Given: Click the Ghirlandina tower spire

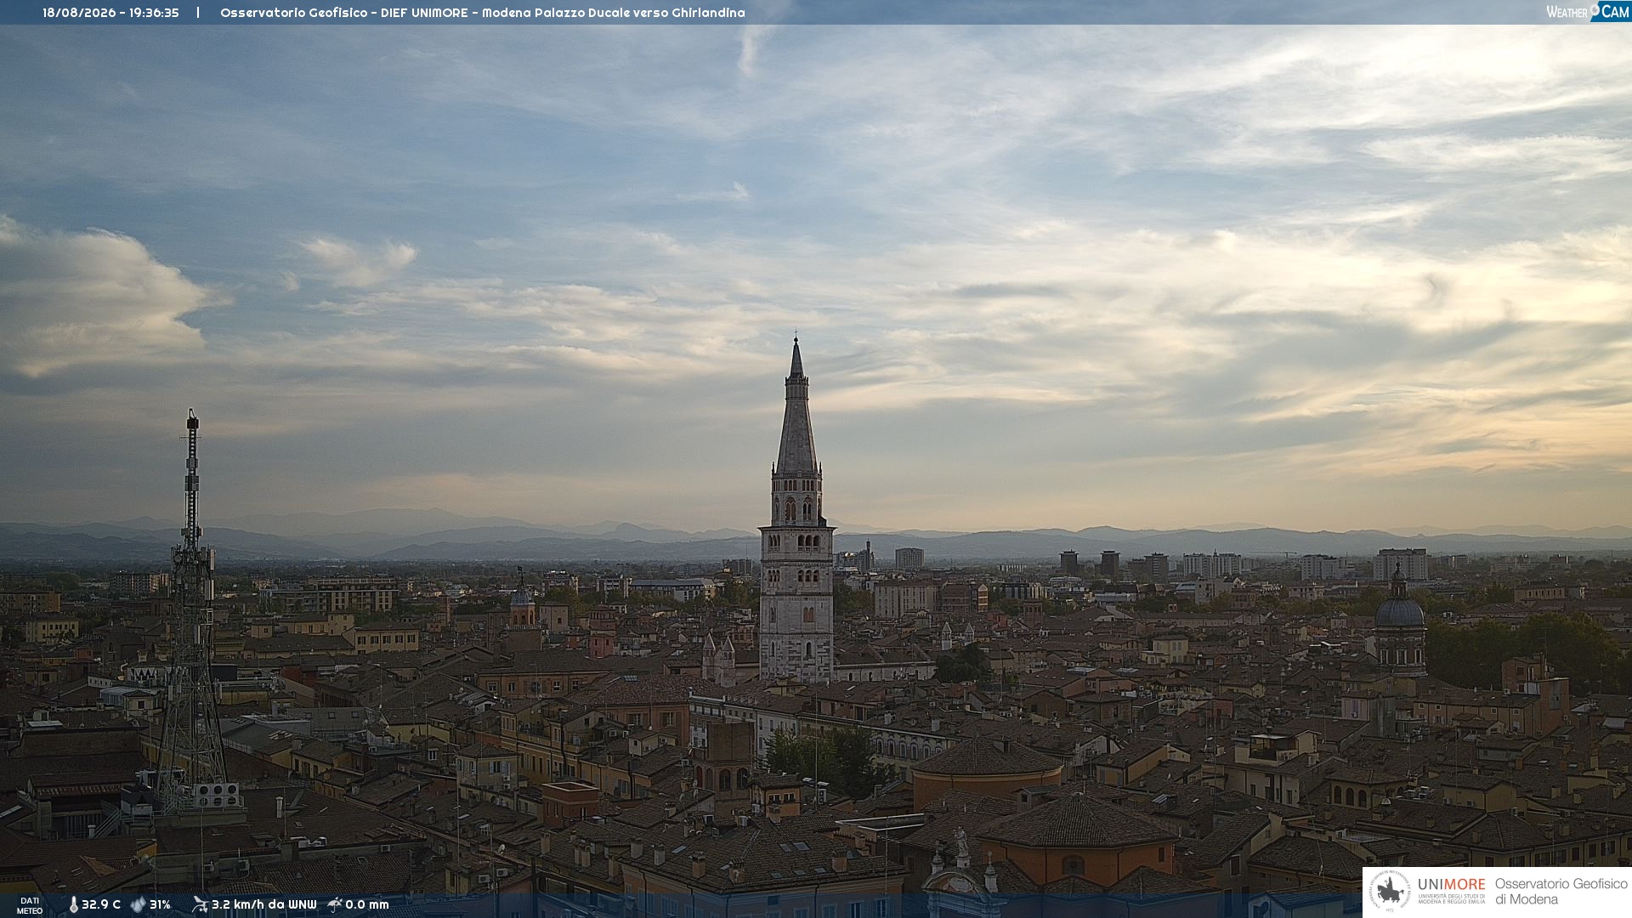Looking at the screenshot, I should click(796, 406).
